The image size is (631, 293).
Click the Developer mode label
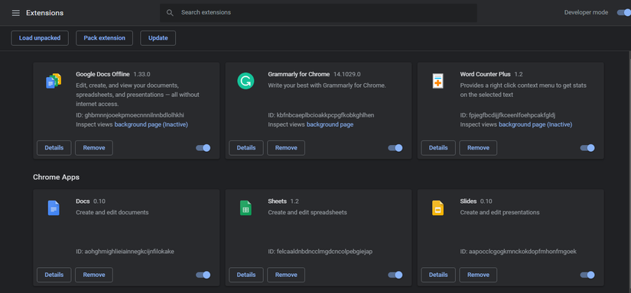(586, 12)
